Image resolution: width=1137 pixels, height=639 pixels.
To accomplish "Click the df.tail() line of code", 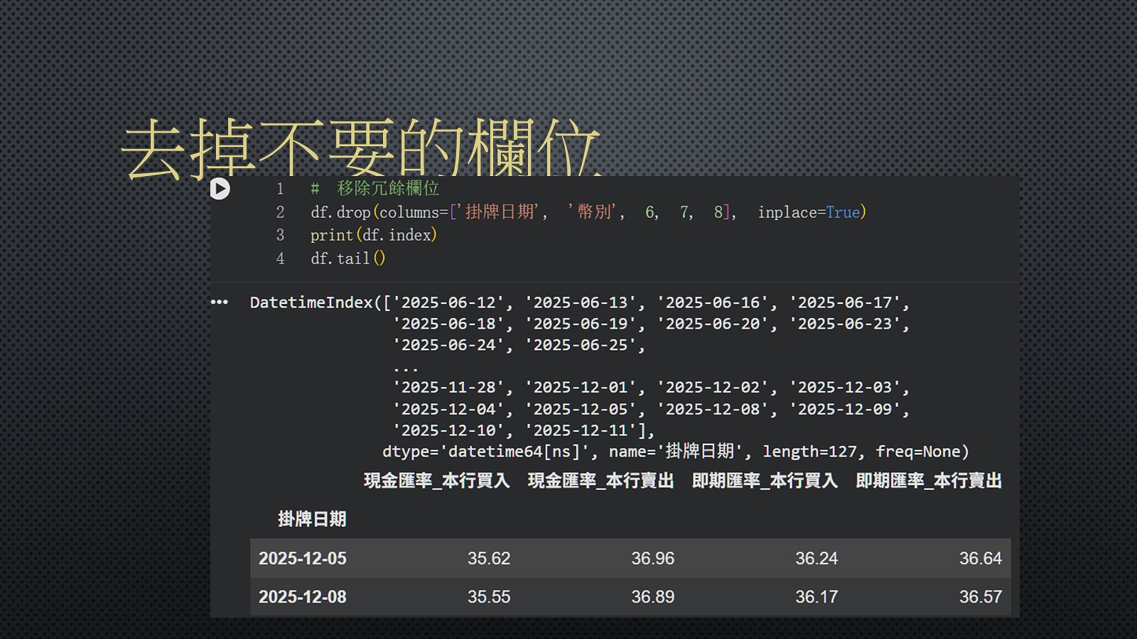I will click(x=347, y=258).
